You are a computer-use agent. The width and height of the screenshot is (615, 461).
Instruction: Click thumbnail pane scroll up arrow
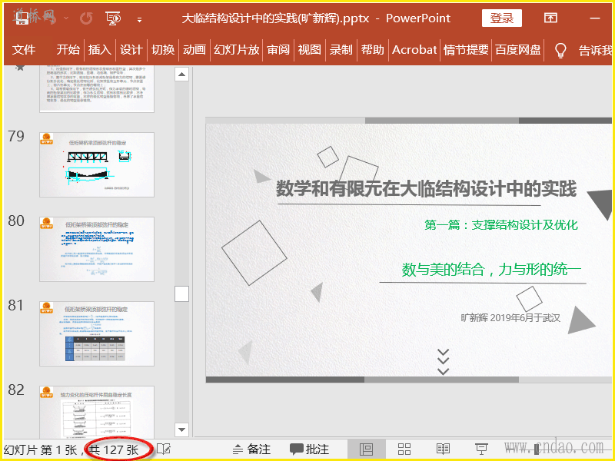[181, 74]
